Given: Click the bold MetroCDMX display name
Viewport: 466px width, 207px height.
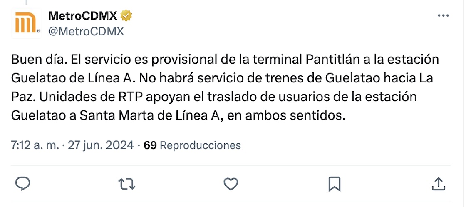Looking at the screenshot, I should tap(83, 16).
